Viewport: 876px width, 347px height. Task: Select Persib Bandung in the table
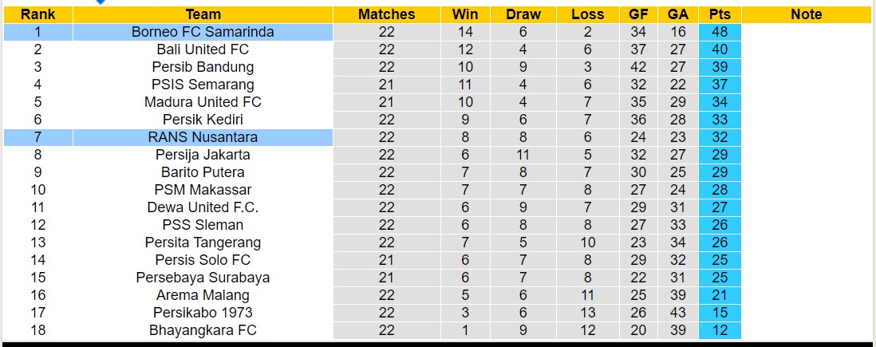point(203,67)
